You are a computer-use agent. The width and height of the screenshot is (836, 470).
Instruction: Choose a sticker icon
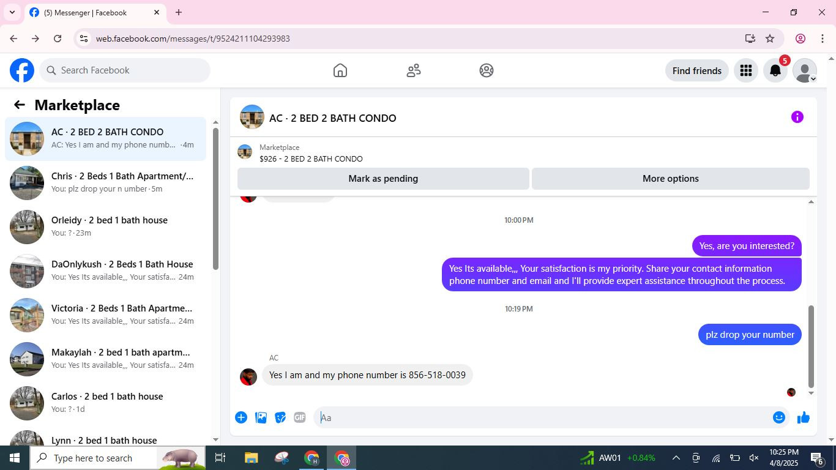pyautogui.click(x=280, y=417)
